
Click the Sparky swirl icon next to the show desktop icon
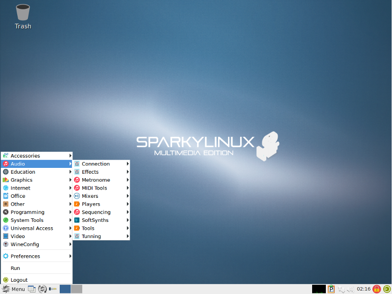tap(42, 289)
